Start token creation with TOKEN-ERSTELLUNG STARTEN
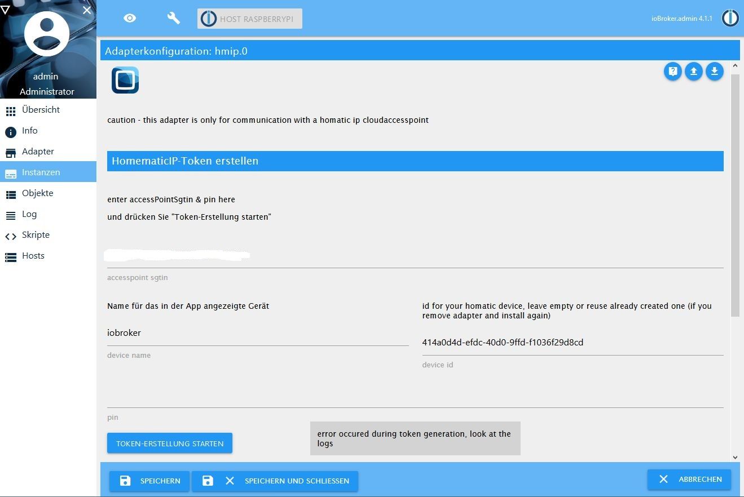744x497 pixels. [x=170, y=443]
